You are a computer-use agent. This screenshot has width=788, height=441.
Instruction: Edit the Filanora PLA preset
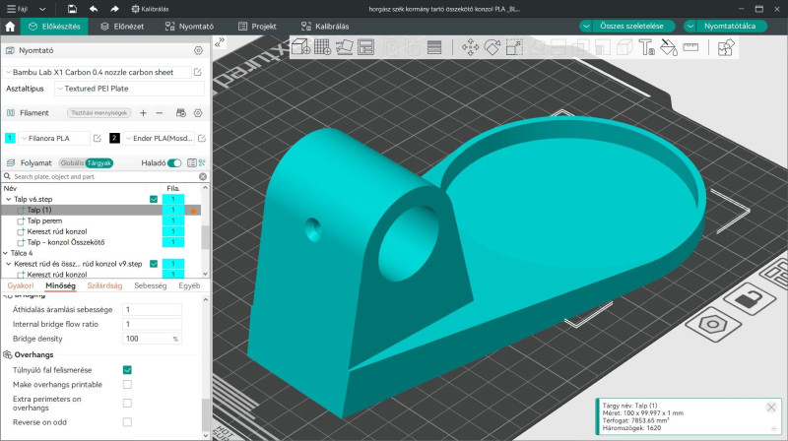pyautogui.click(x=98, y=138)
